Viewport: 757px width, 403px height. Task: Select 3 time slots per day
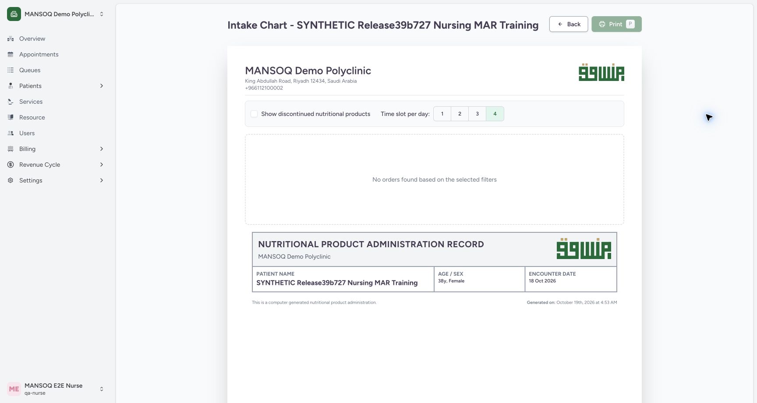(477, 114)
